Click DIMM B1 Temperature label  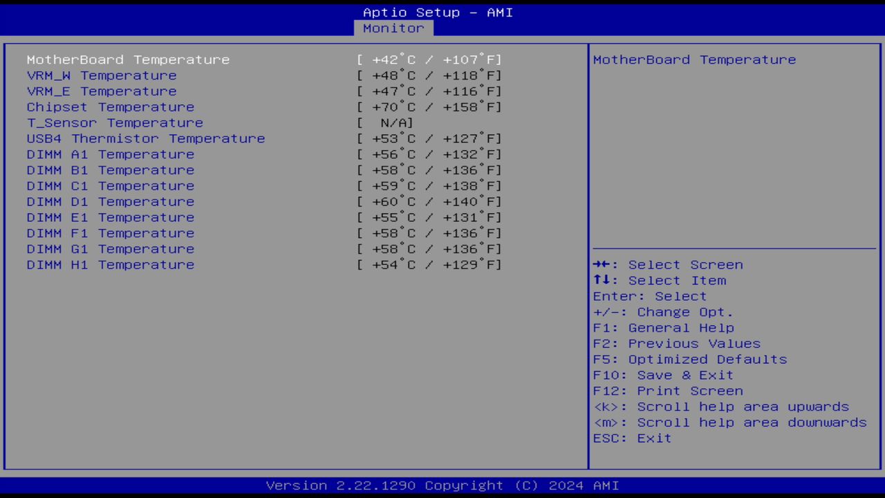[111, 170]
